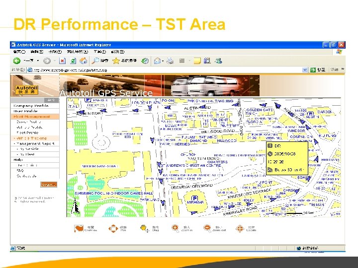Open Favorites using the yellow star icon
This screenshot has width=358, height=268.
[116, 61]
